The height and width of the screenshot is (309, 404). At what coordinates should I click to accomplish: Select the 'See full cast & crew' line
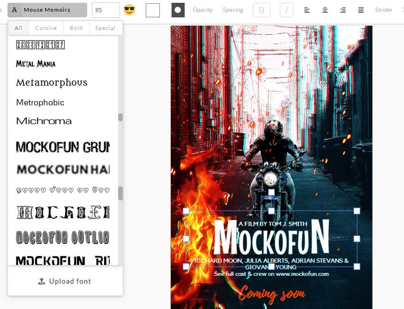tap(271, 274)
